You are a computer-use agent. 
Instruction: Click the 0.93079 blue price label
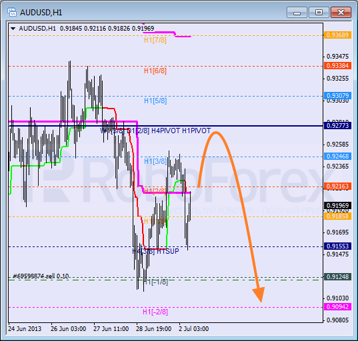pyautogui.click(x=337, y=95)
